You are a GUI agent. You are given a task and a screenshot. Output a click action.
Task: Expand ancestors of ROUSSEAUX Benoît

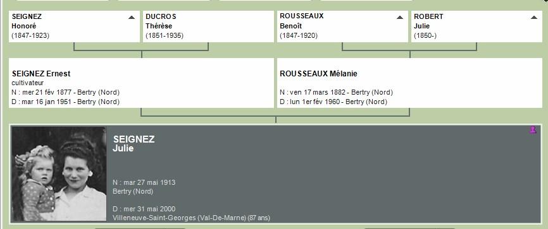click(x=400, y=17)
